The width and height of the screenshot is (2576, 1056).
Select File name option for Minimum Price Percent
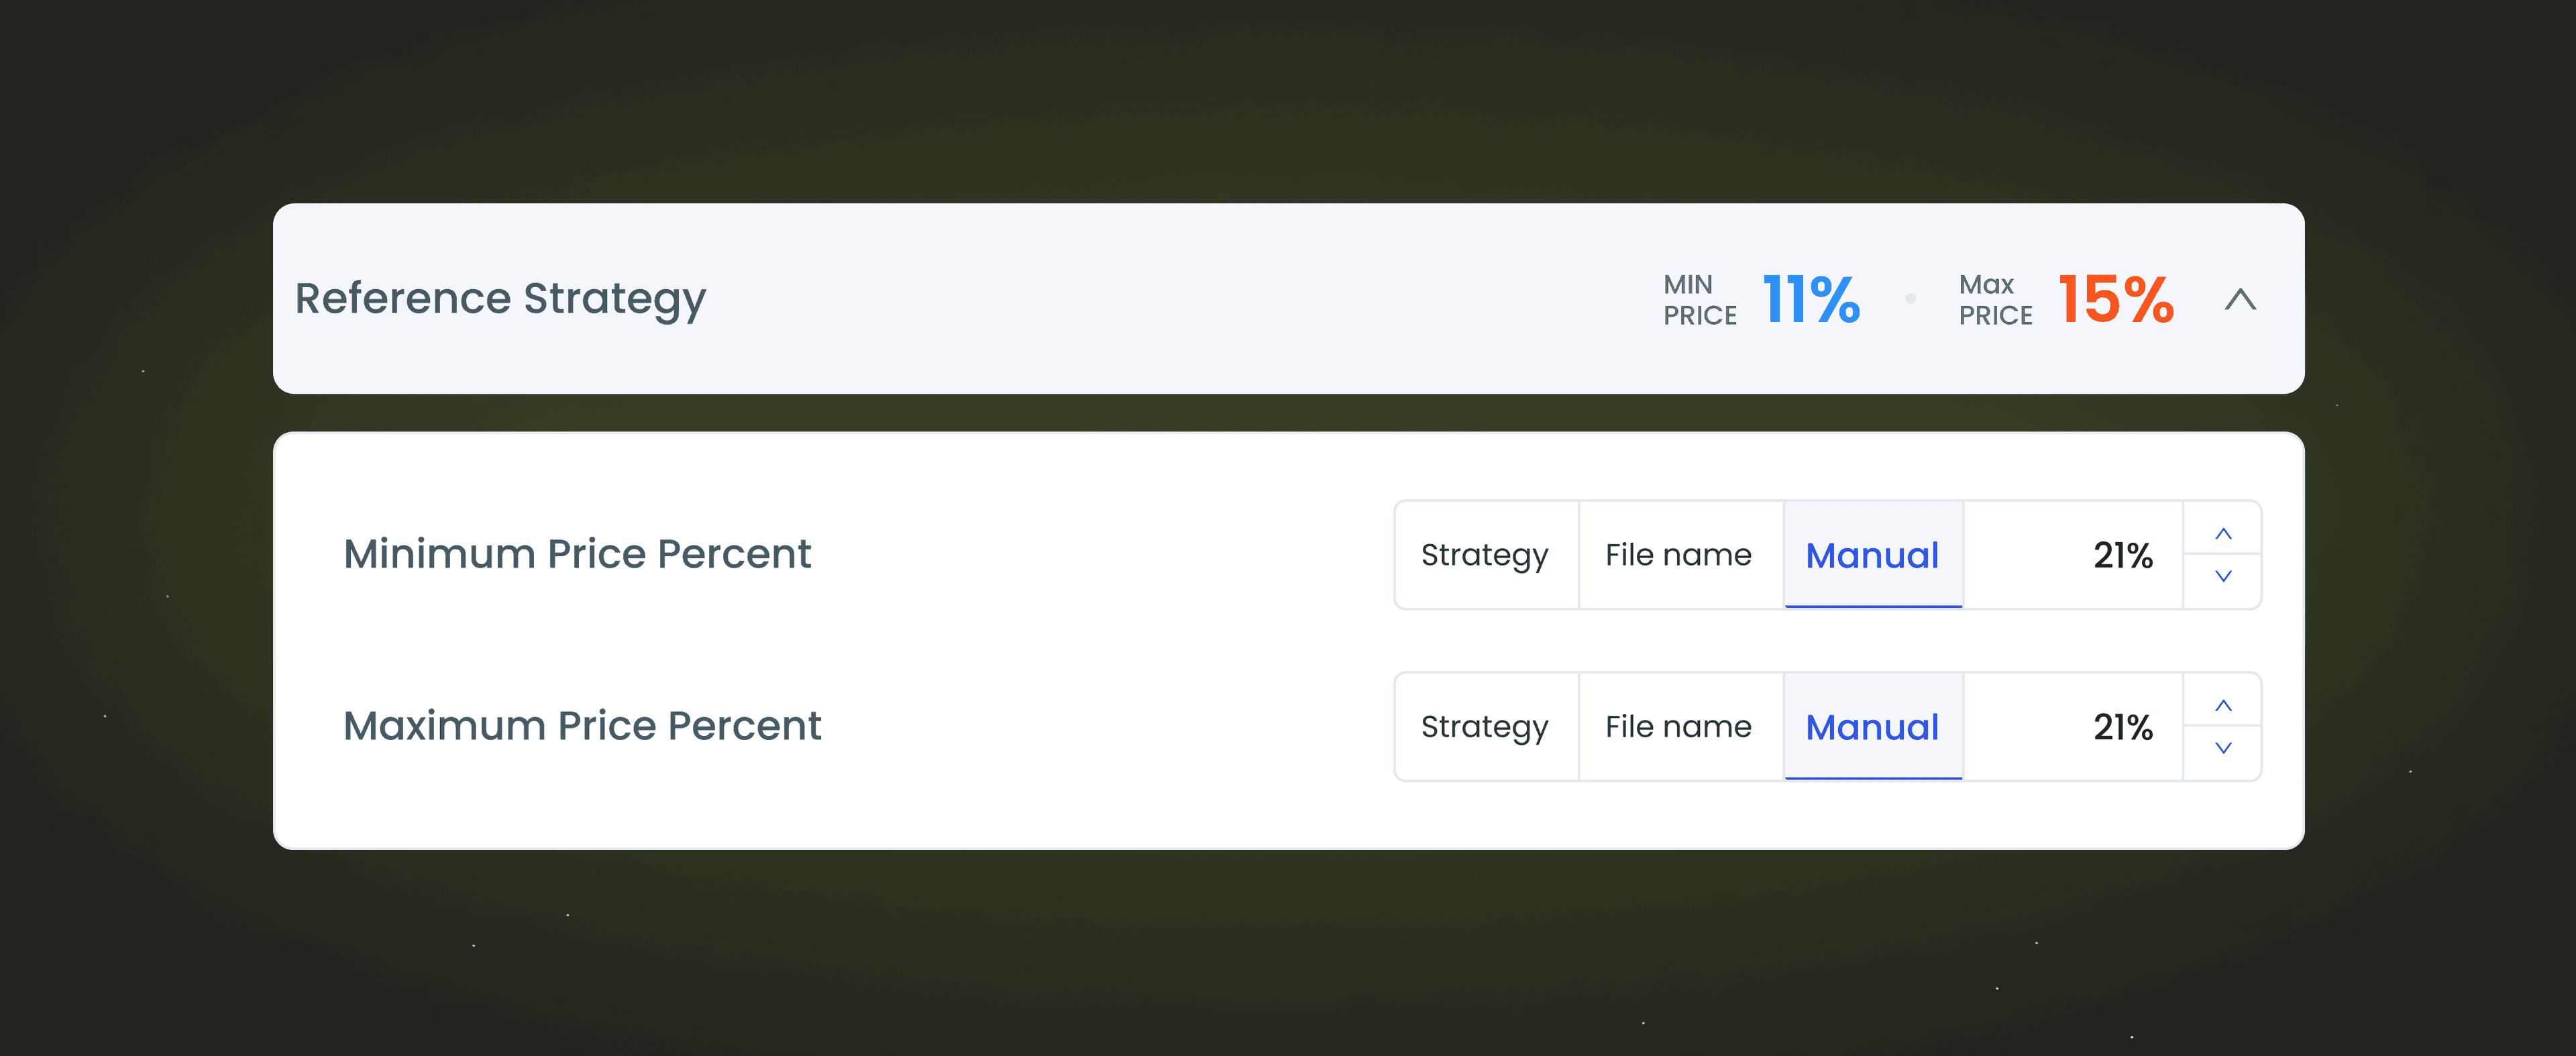1679,555
